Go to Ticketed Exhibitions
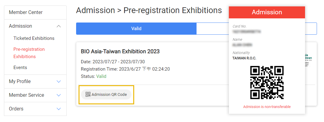The height and width of the screenshot is (122, 324). pos(34,38)
